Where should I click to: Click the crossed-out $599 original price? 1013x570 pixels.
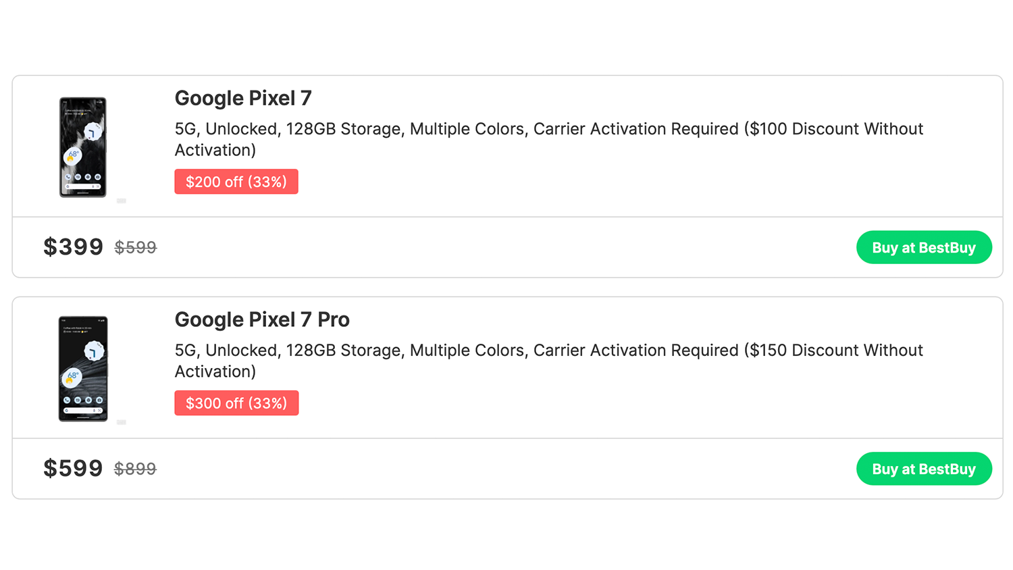(x=136, y=248)
